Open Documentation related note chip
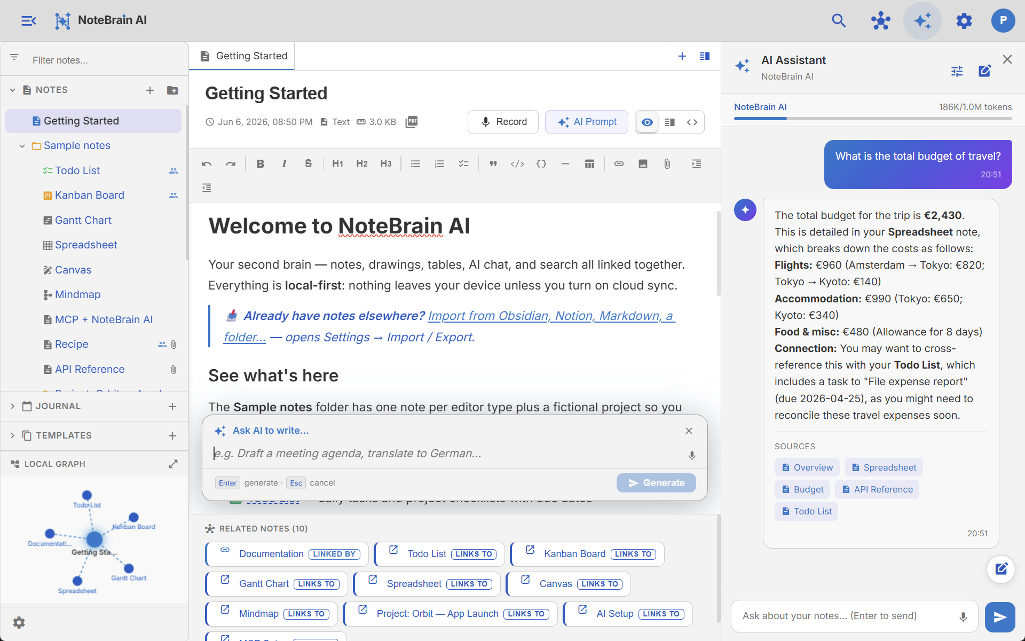The width and height of the screenshot is (1025, 641). pos(287,554)
